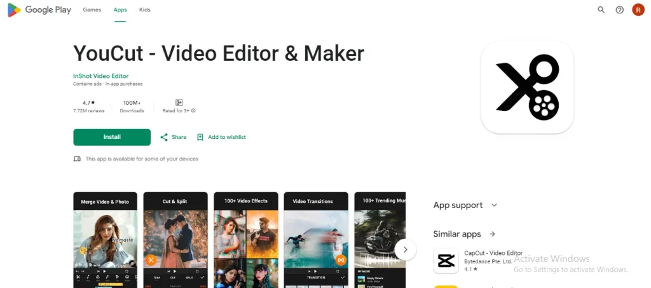Screen dimensions: 651x288
Task: Show next screenshots with the arrow button
Action: pyautogui.click(x=405, y=249)
